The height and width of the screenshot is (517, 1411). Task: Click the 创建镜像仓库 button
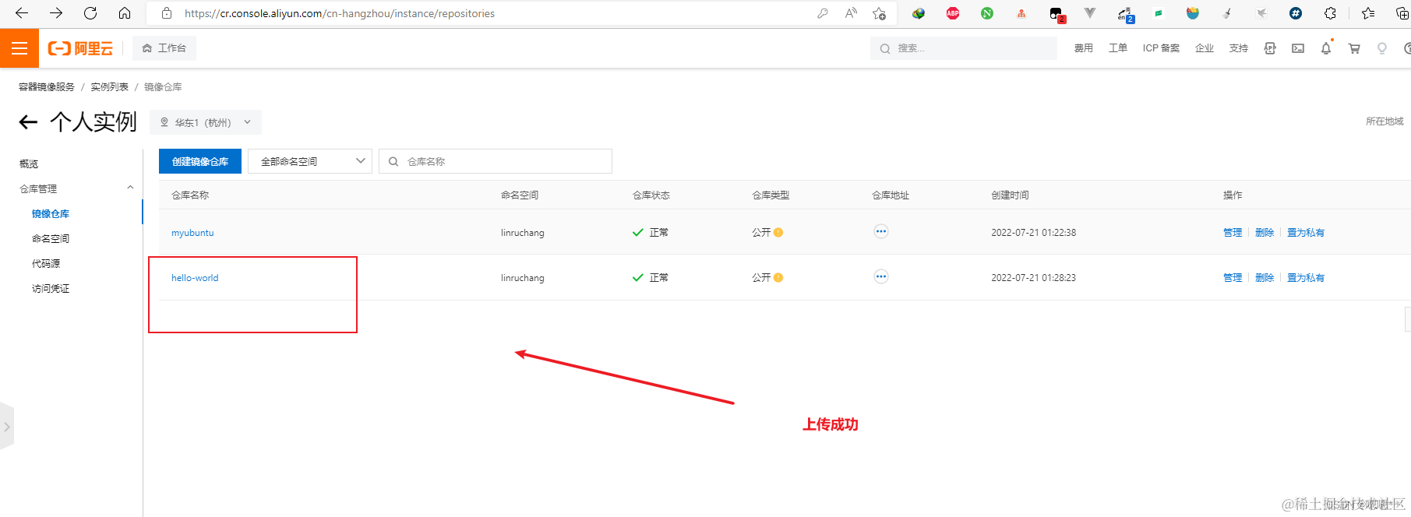(x=200, y=161)
